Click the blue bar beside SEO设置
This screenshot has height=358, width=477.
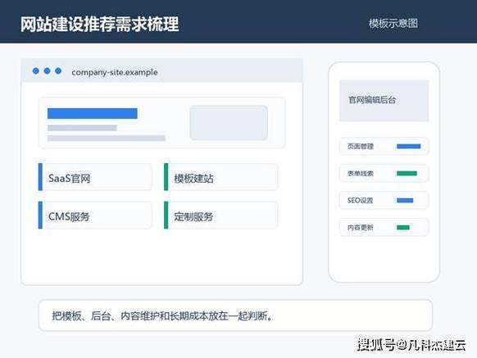405,200
